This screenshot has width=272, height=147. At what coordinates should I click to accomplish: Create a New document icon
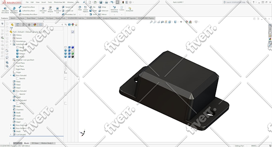coord(90,2)
